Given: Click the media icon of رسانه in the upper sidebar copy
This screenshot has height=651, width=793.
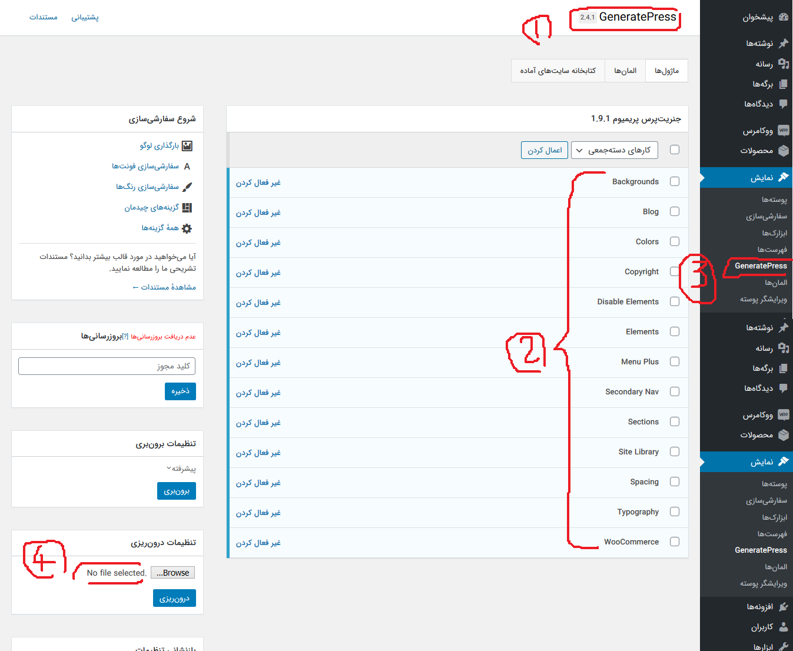Looking at the screenshot, I should [783, 64].
